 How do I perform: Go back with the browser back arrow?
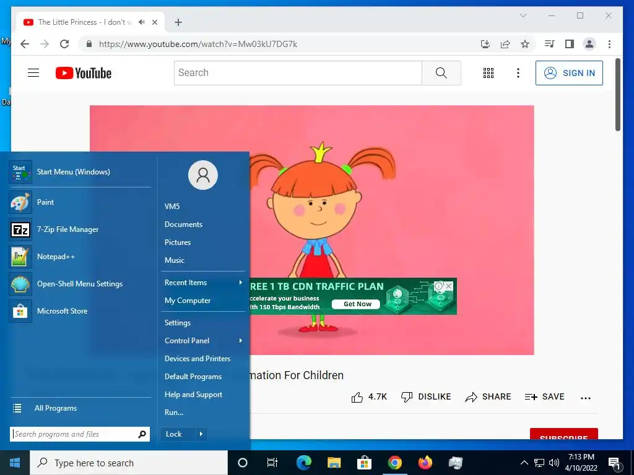(25, 44)
